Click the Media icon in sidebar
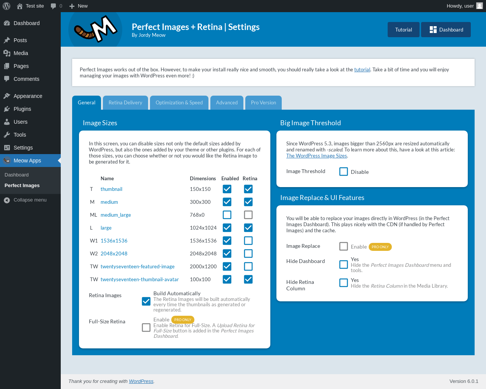This screenshot has height=389, width=486. (7, 53)
